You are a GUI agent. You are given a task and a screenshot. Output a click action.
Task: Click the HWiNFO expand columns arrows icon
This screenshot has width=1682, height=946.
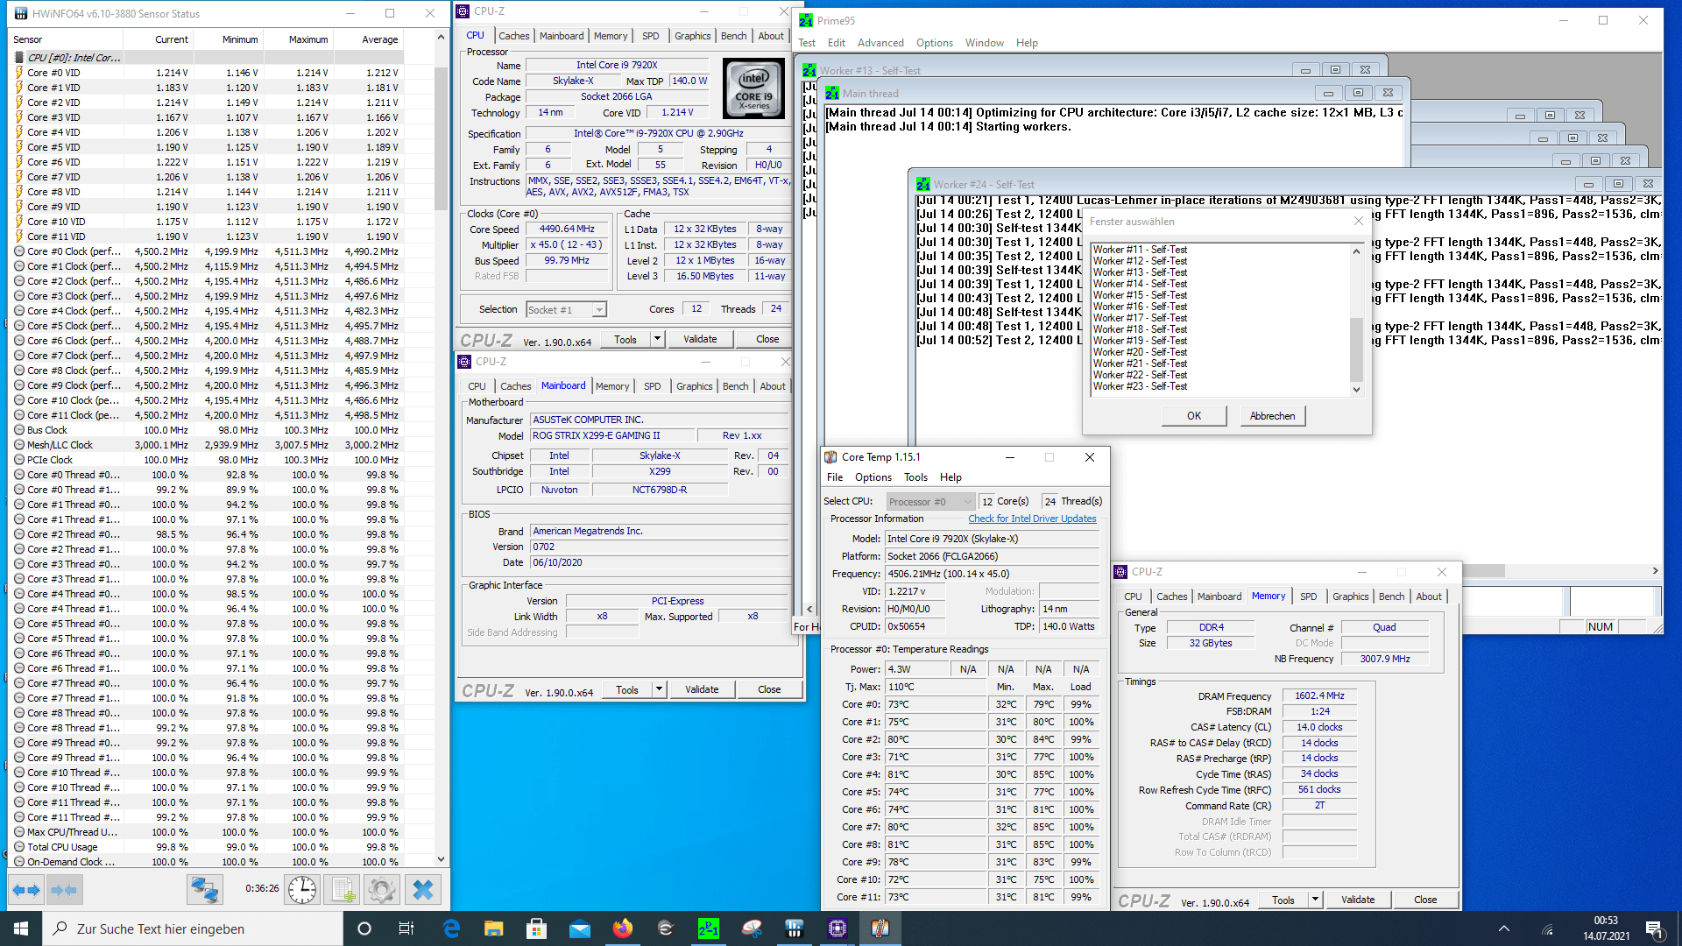pyautogui.click(x=26, y=890)
